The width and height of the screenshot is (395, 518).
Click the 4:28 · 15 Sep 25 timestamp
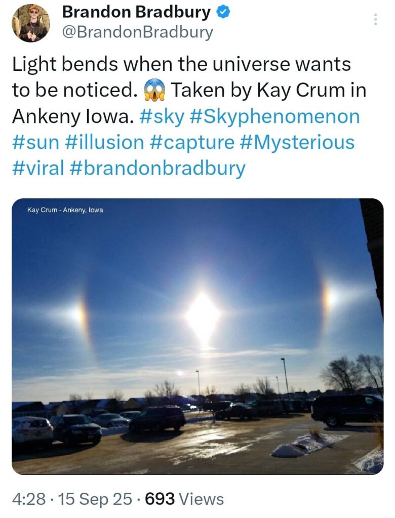72,499
